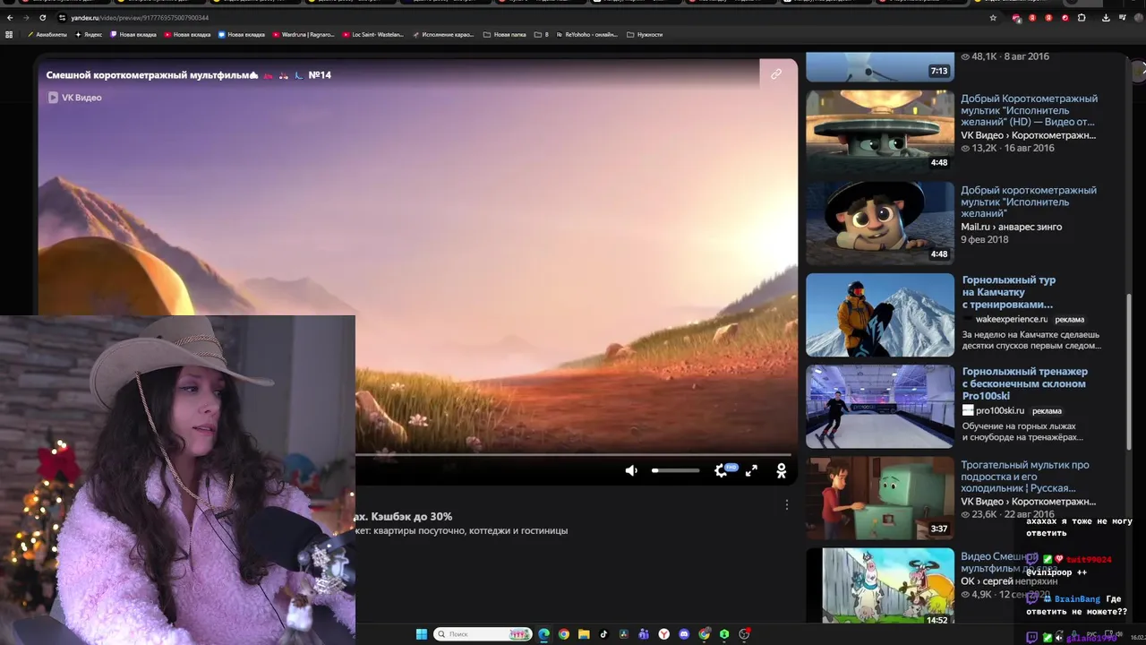Open the Авиабилеты bookmark

48,35
